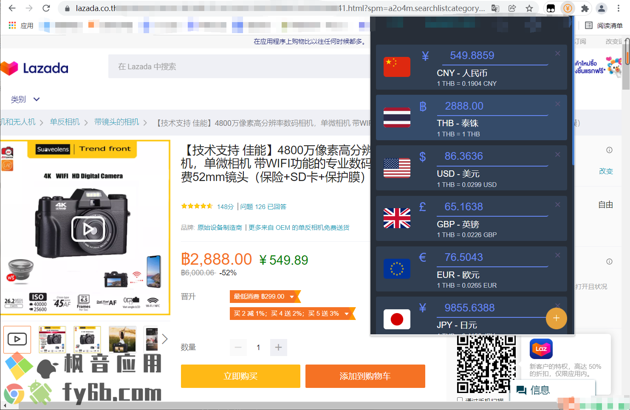Go forward to the next page
Image resolution: width=630 pixels, height=410 pixels.
(29, 8)
